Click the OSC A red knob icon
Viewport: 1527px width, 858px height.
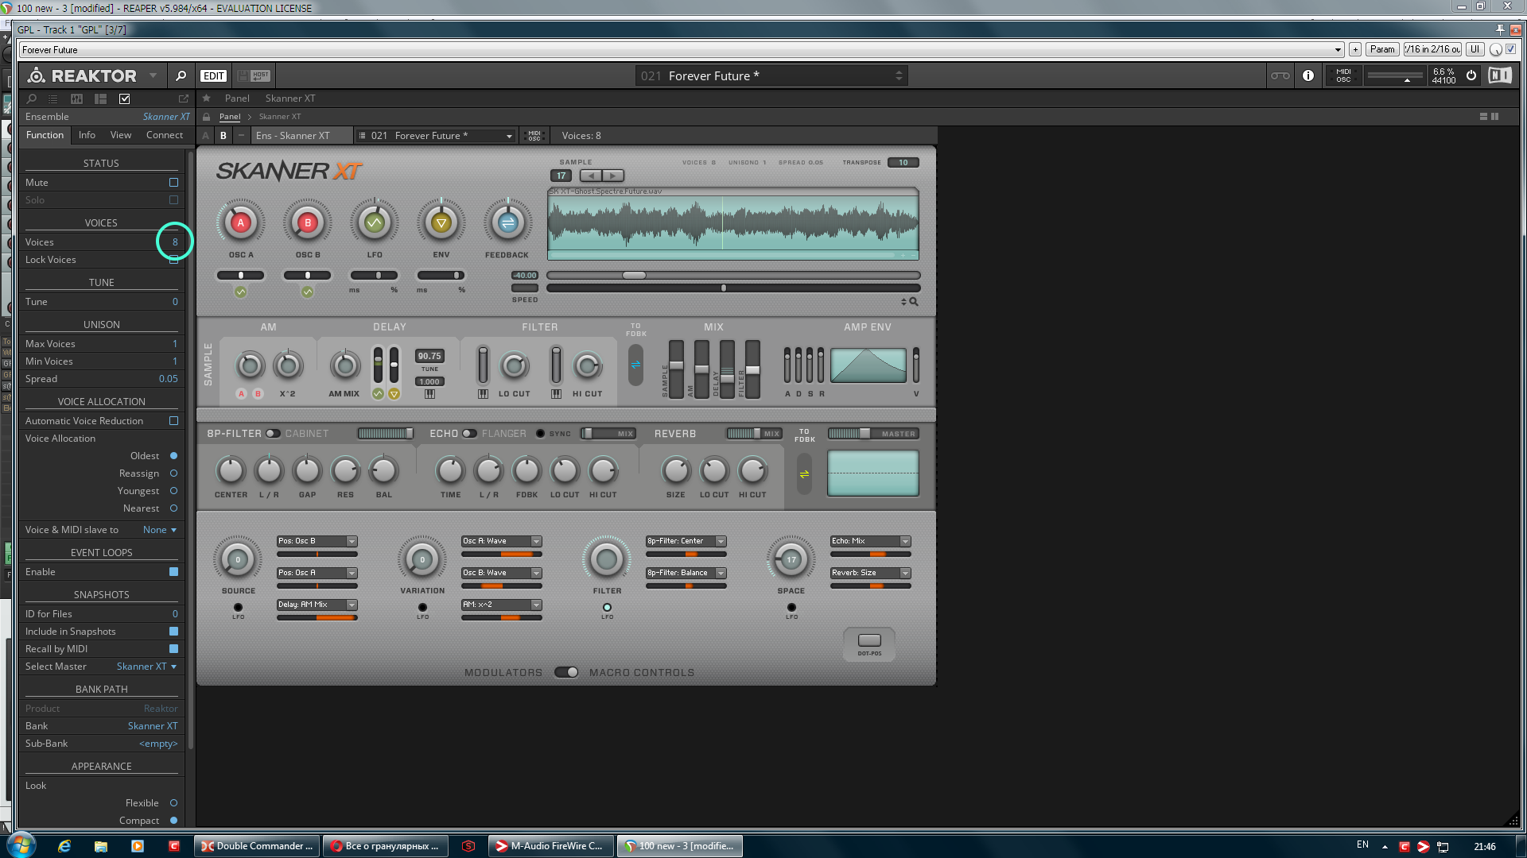pos(240,223)
